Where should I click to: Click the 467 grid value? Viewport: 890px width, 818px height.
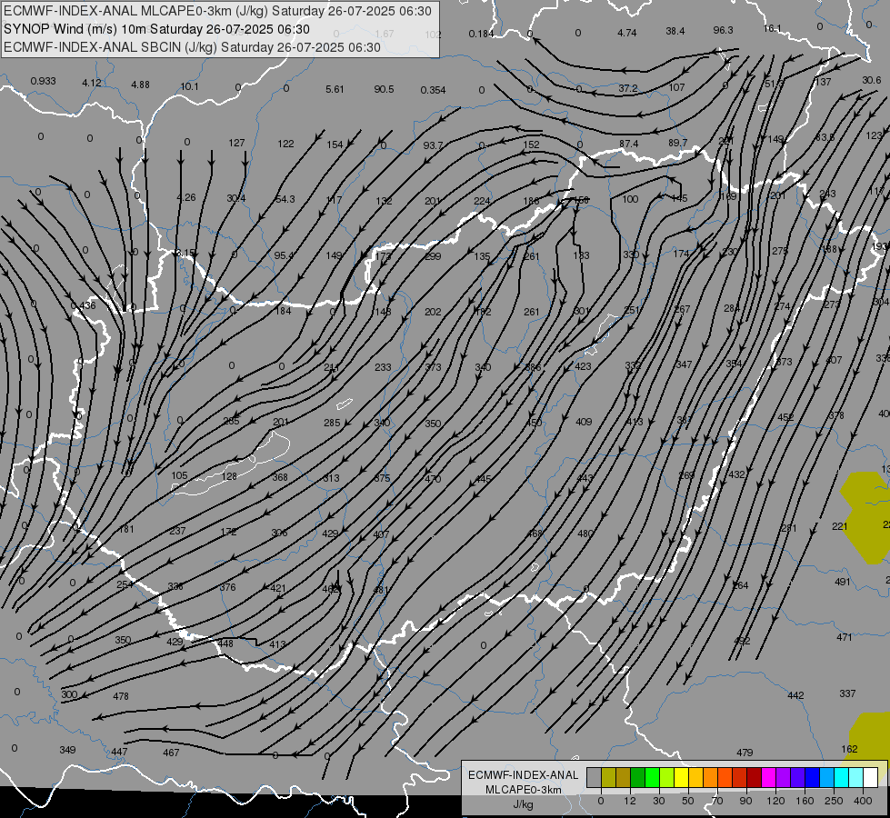[x=171, y=753]
